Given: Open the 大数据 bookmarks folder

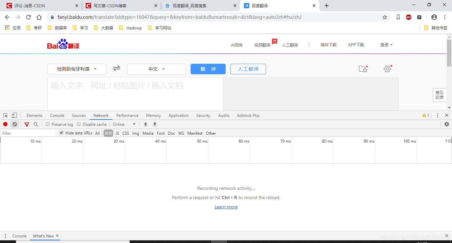Looking at the screenshot, I should point(104,28).
